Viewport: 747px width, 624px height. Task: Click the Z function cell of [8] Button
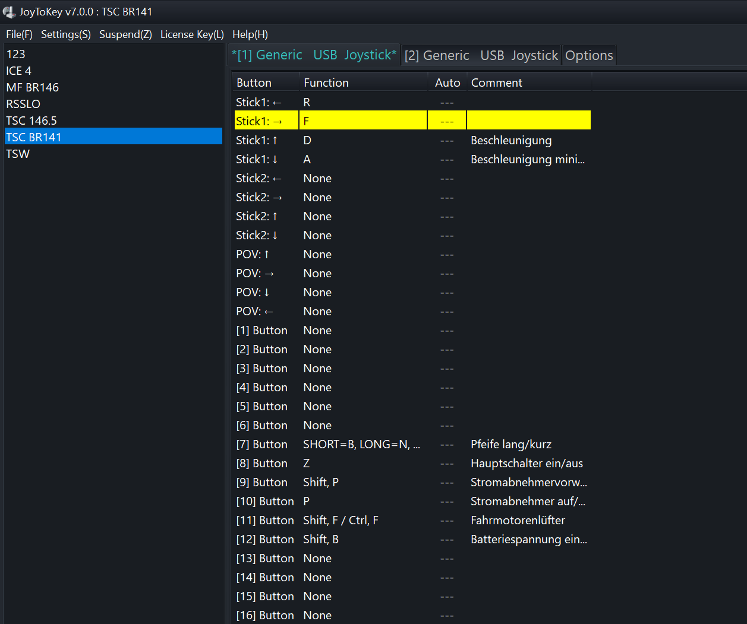tap(307, 463)
